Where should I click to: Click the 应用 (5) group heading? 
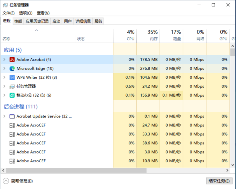(x=13, y=50)
